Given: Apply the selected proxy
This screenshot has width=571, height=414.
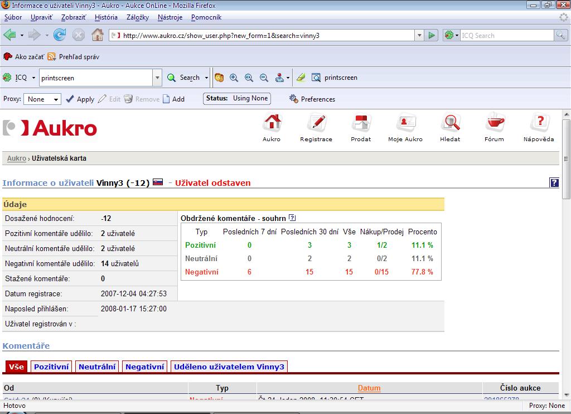Looking at the screenshot, I should [x=80, y=99].
